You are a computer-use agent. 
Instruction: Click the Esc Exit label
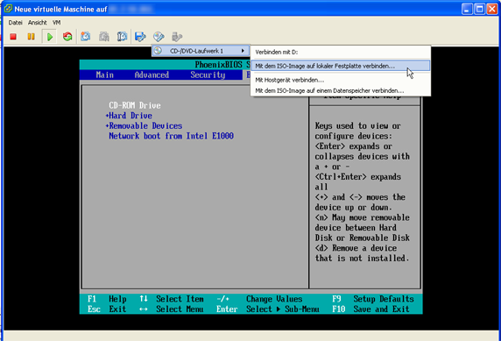(107, 309)
